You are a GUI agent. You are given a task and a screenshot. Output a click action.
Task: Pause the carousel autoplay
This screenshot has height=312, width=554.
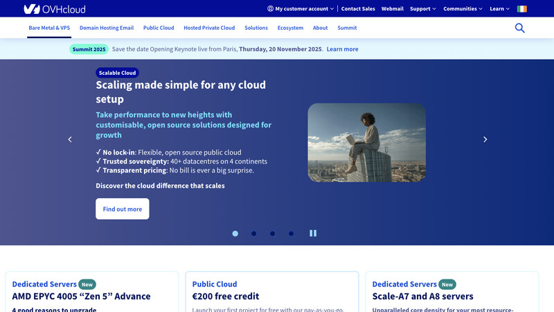pos(313,234)
